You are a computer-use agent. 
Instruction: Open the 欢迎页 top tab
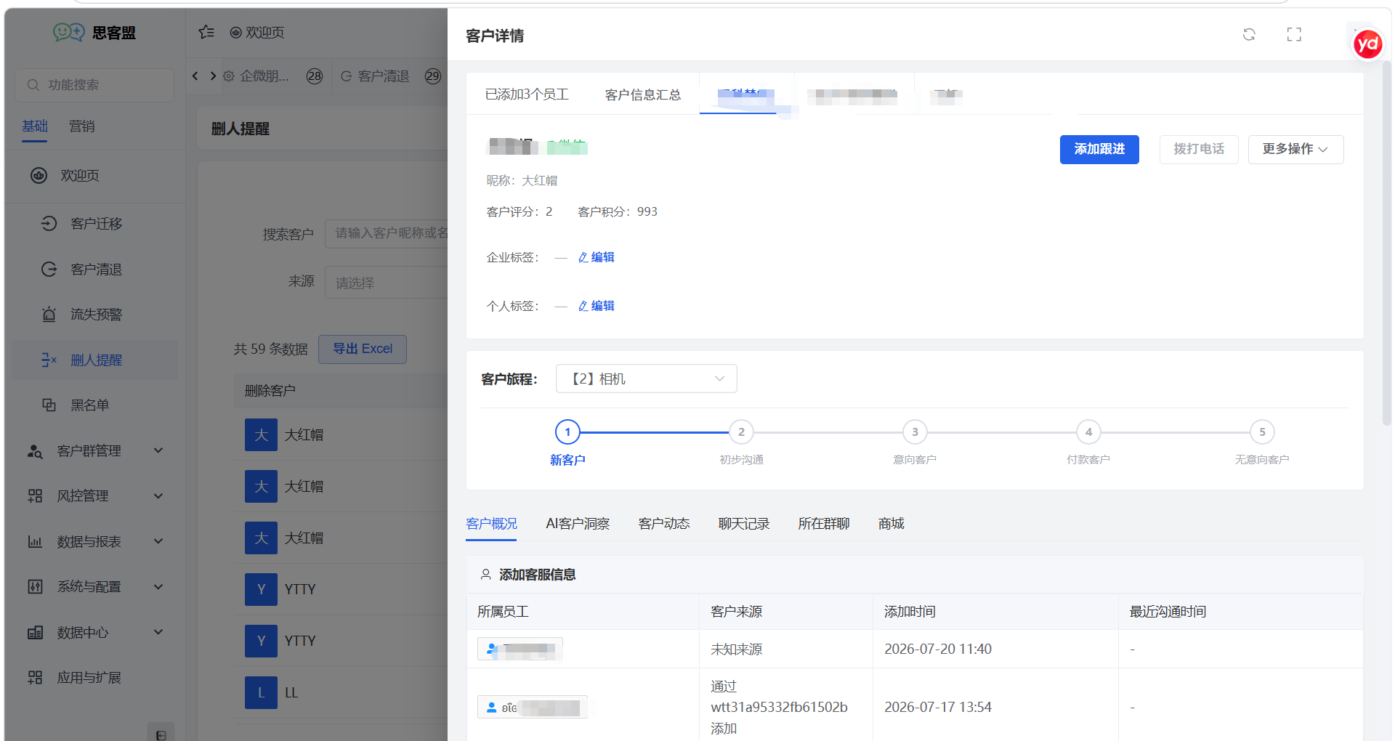click(257, 32)
